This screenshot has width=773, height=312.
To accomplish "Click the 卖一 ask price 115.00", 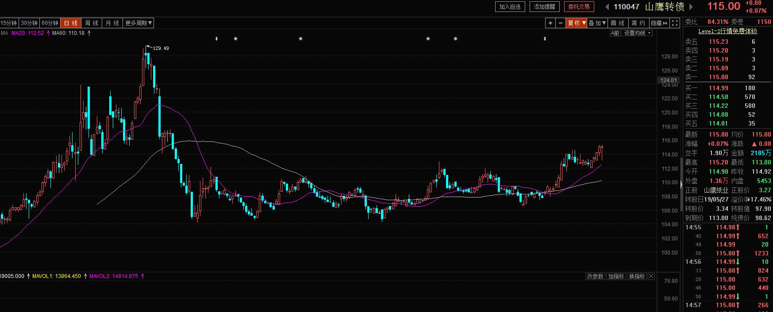I will (x=719, y=77).
